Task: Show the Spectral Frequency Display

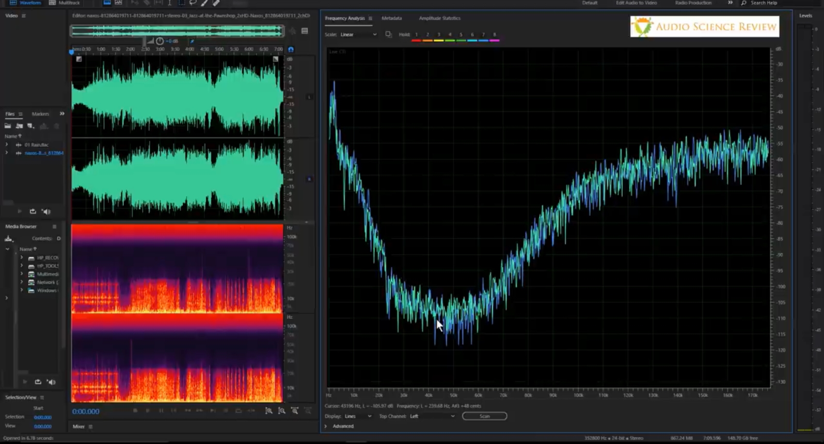Action: pos(107,3)
